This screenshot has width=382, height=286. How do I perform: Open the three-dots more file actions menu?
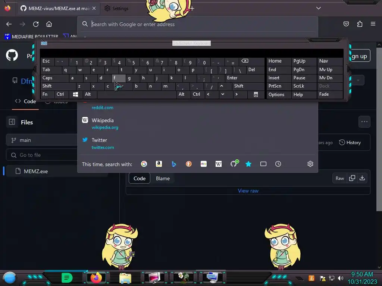364,122
